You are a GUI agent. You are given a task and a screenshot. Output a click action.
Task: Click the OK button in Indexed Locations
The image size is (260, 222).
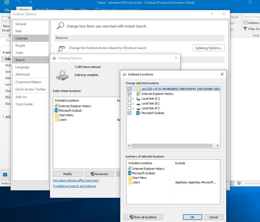point(192,217)
